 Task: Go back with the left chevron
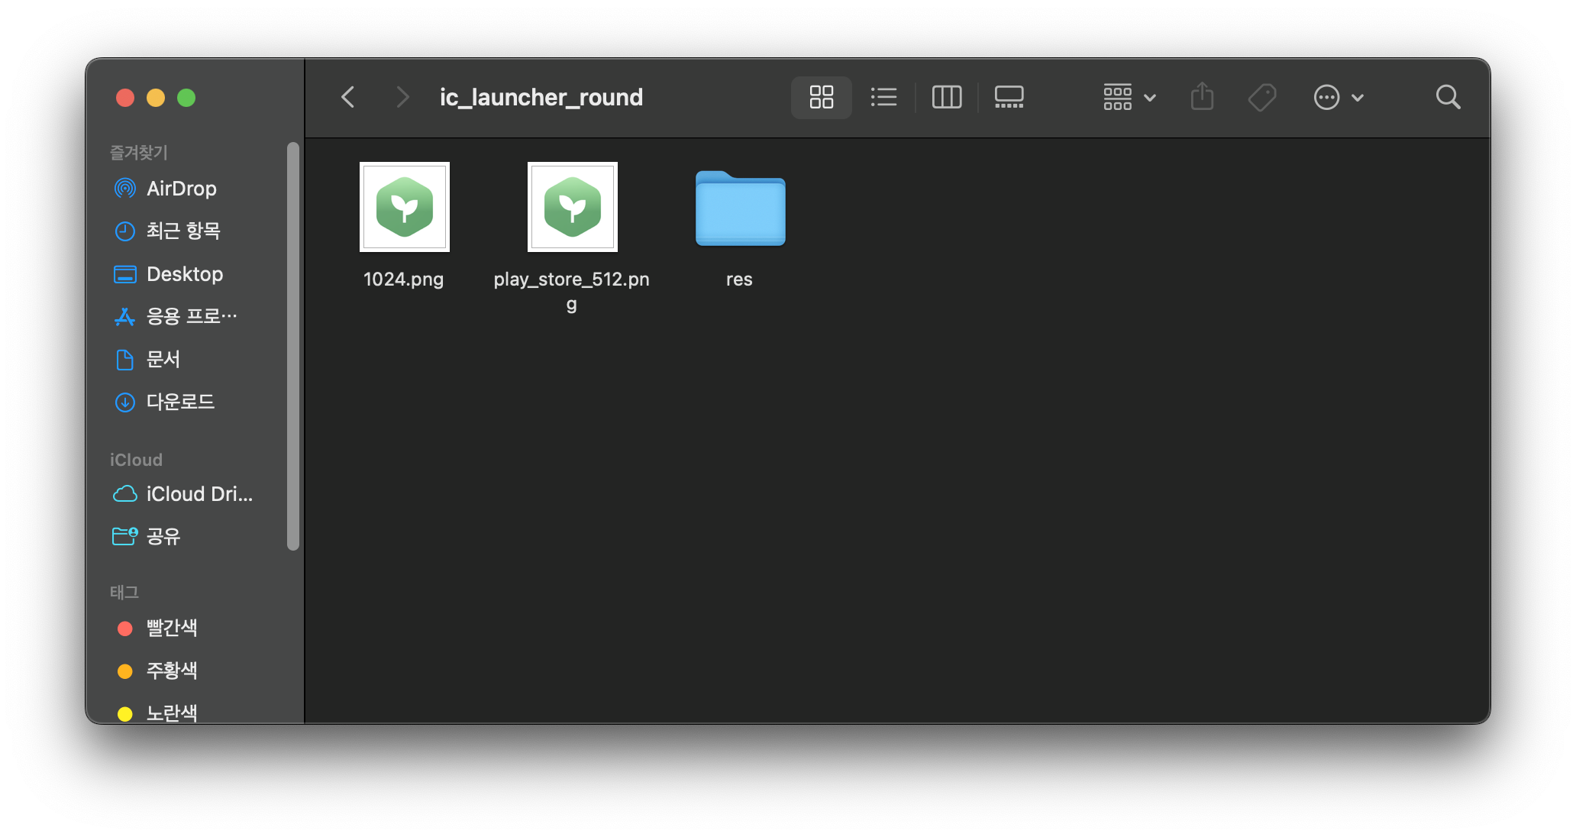pos(348,97)
